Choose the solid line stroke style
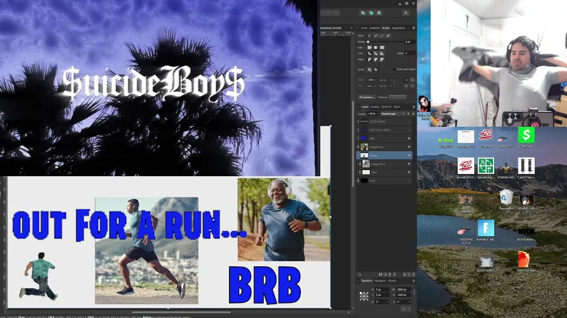Screen dimensions: 567x318 376,36
